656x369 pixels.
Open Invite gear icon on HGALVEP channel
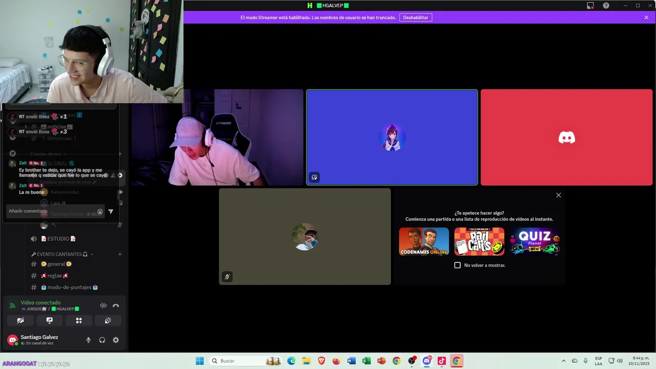[x=120, y=175]
